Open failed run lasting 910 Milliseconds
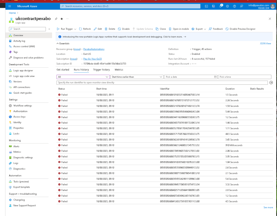Image resolution: width=277 pixels, height=216 pixels. pyautogui.click(x=165, y=145)
